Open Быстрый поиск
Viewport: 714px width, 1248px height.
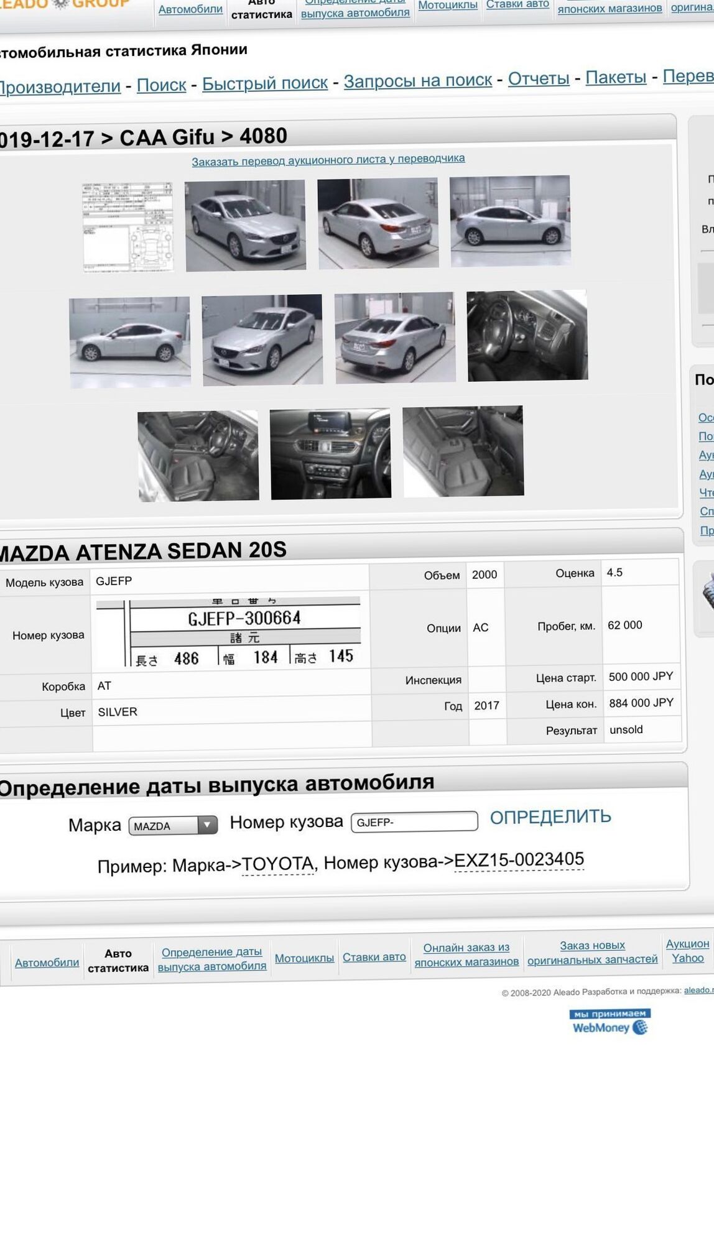click(x=265, y=83)
